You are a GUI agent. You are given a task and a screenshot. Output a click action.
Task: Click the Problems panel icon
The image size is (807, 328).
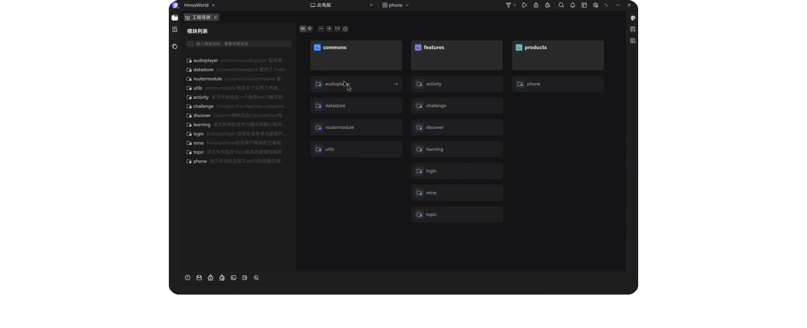click(x=187, y=278)
